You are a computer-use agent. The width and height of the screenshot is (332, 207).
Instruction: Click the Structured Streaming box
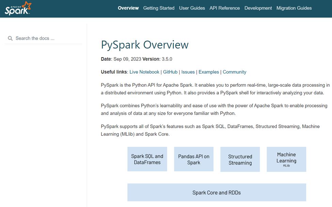tap(240, 159)
